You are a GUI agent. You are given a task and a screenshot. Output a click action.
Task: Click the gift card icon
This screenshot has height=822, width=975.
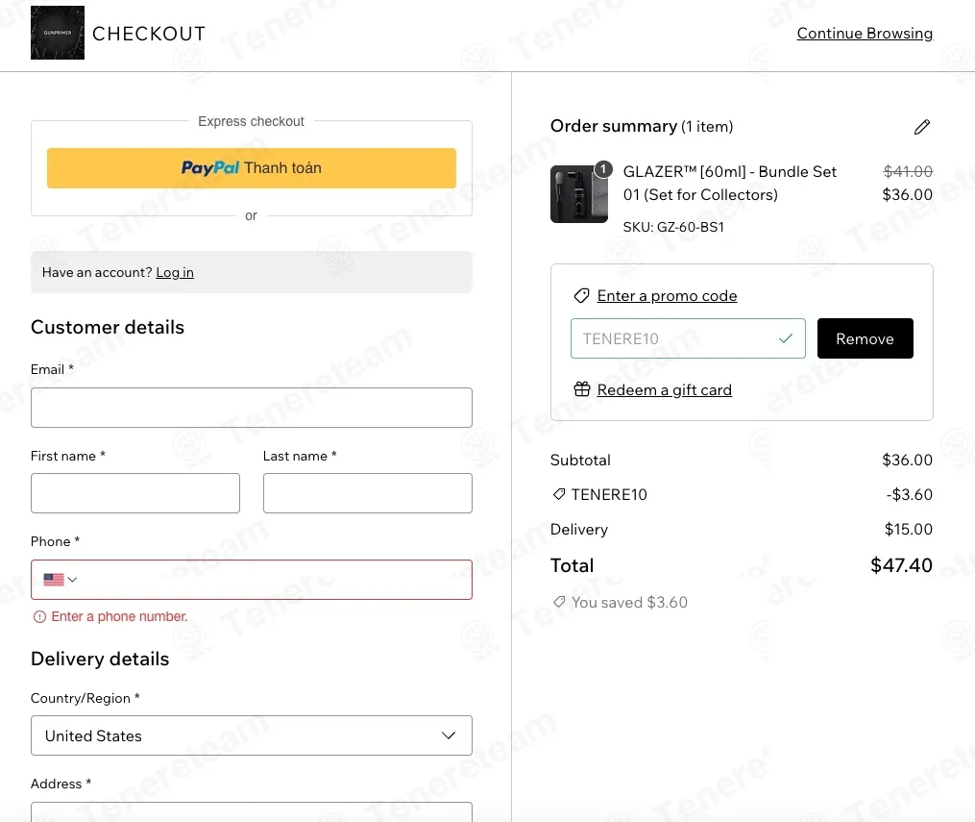point(582,389)
